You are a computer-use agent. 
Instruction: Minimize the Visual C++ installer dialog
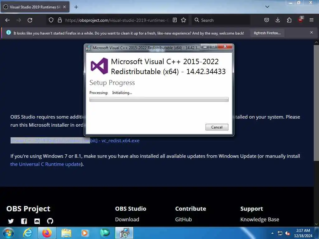[205, 47]
